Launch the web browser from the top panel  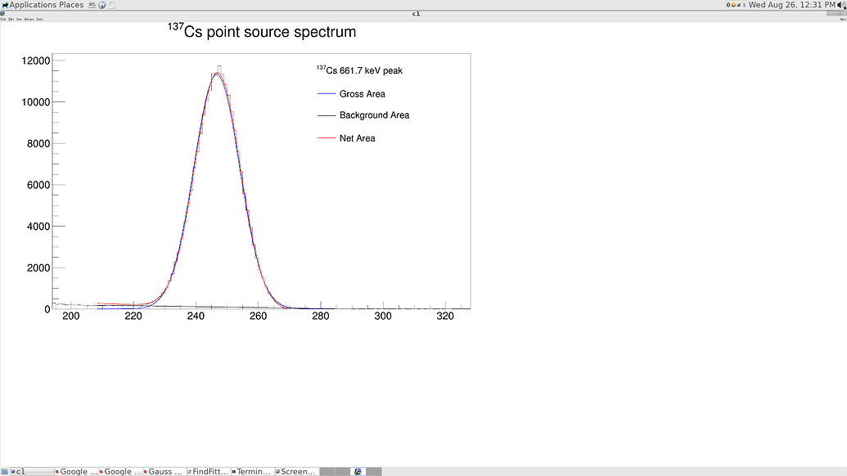click(102, 4)
